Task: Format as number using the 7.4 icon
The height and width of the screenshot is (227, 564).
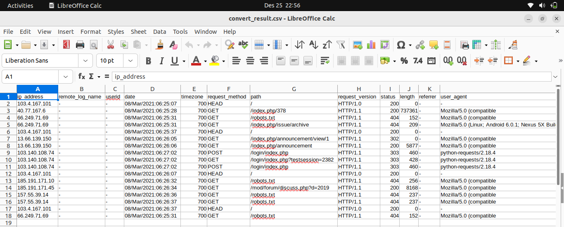Action: (418, 61)
